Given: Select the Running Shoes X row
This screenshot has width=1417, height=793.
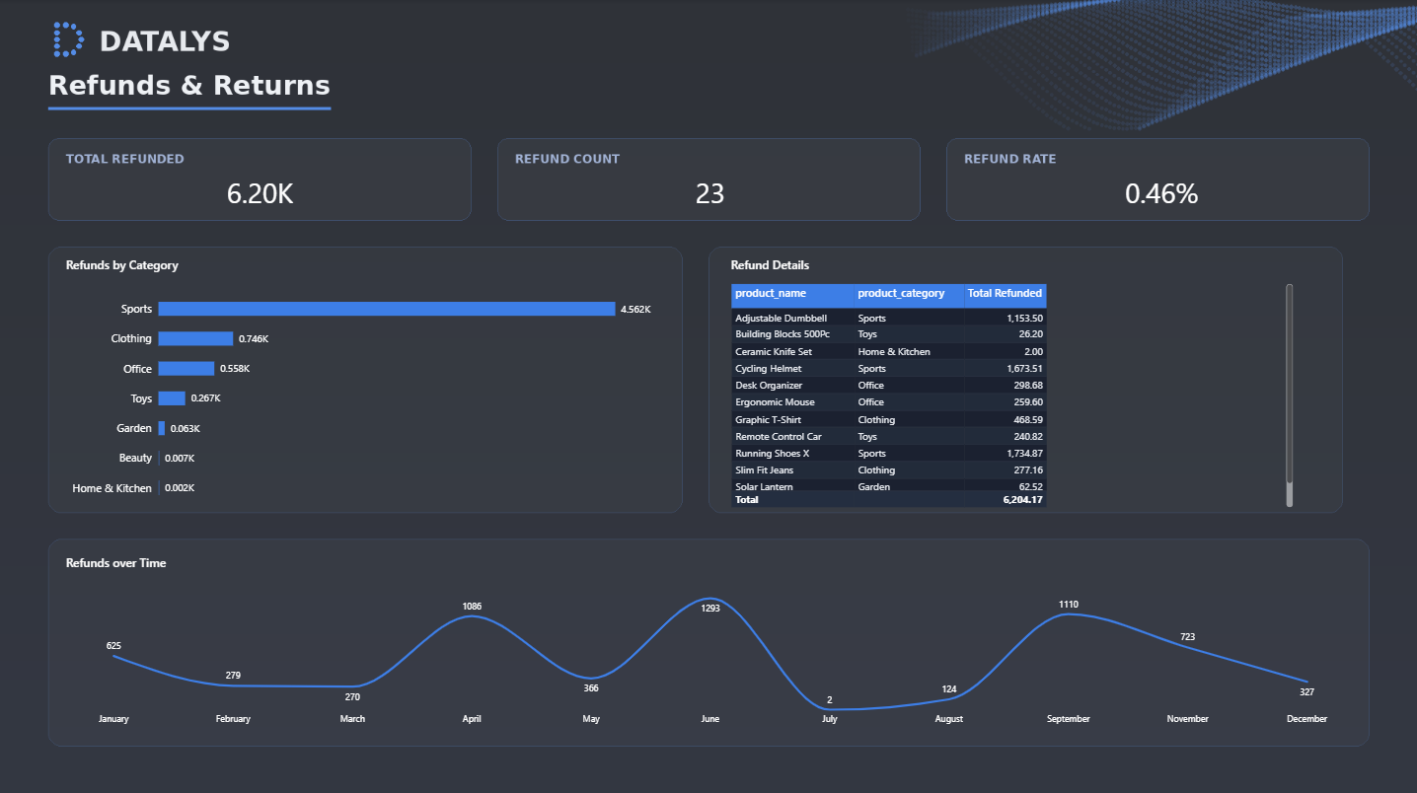Looking at the screenshot, I should pyautogui.click(x=888, y=454).
